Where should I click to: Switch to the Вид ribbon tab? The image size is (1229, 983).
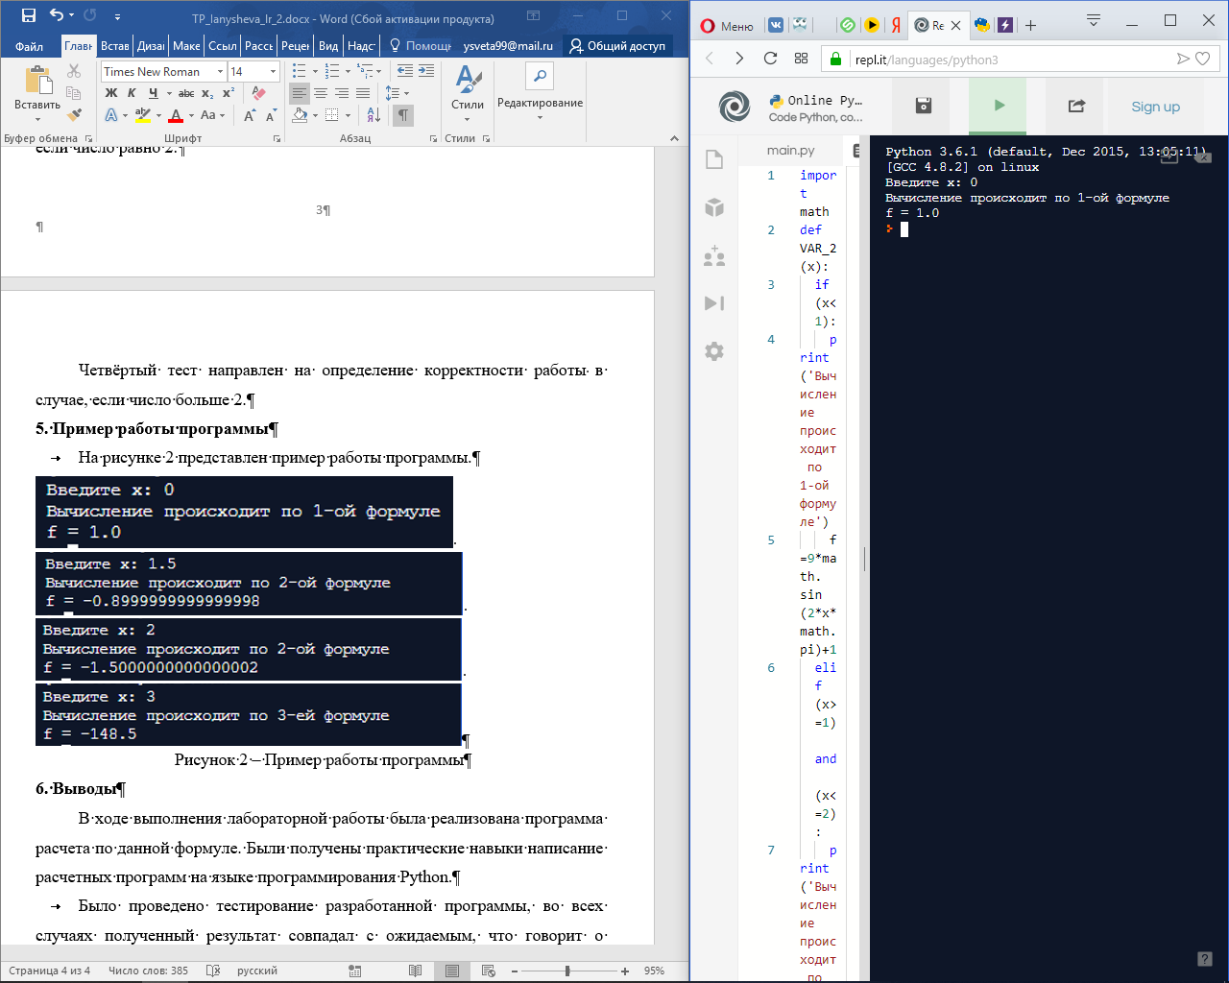coord(328,46)
